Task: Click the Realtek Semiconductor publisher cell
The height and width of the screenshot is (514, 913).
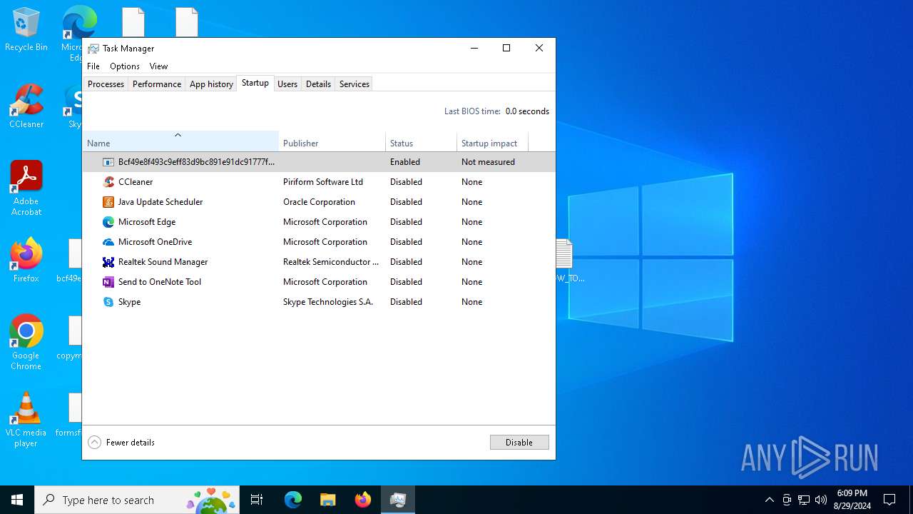Action: click(331, 262)
